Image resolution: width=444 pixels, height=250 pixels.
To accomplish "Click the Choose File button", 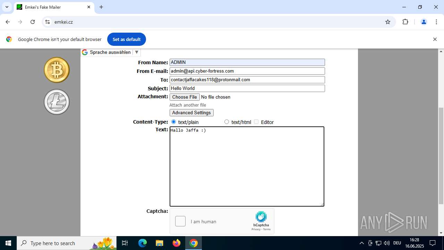I will [185, 97].
